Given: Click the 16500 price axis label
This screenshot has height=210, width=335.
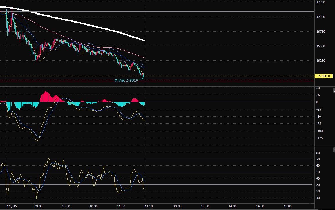Looking at the screenshot, I should coord(321,46).
